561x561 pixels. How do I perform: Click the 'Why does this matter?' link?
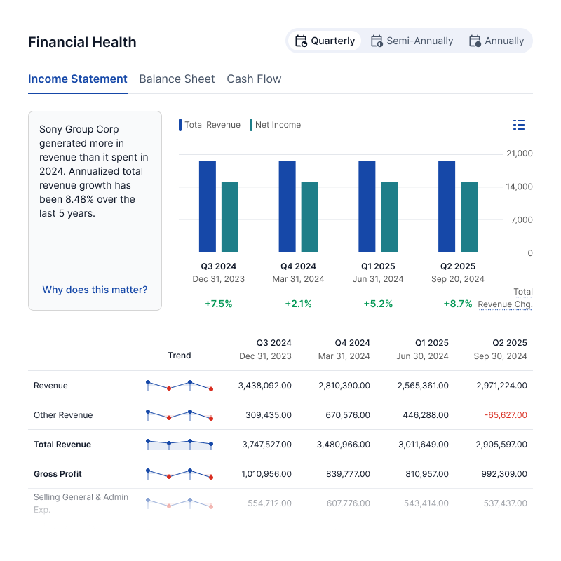[x=95, y=290]
